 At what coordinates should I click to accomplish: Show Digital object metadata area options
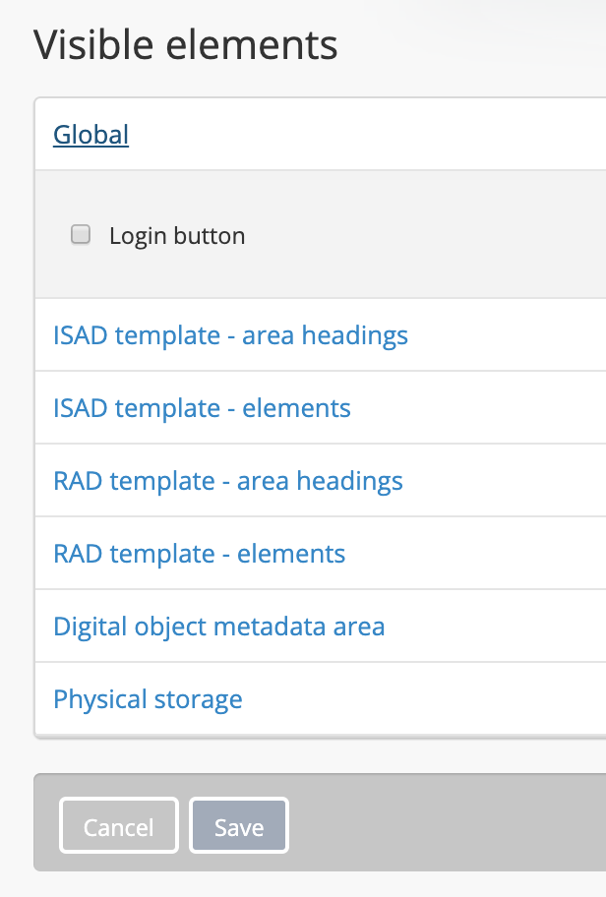click(x=218, y=627)
